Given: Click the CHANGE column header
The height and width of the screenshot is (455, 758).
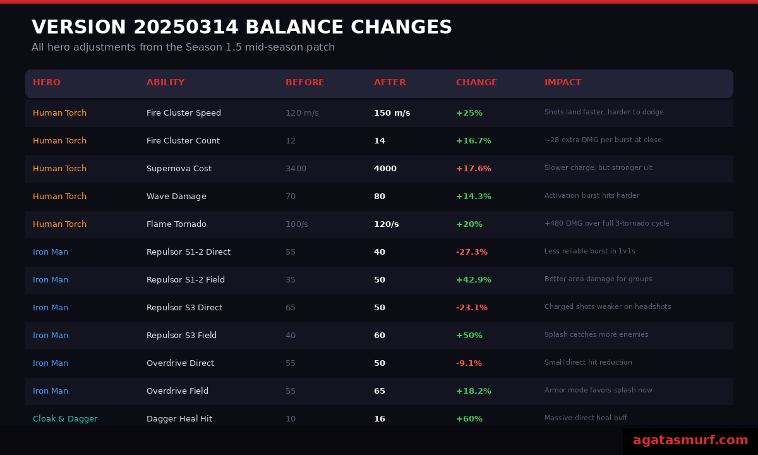Looking at the screenshot, I should click(x=476, y=83).
